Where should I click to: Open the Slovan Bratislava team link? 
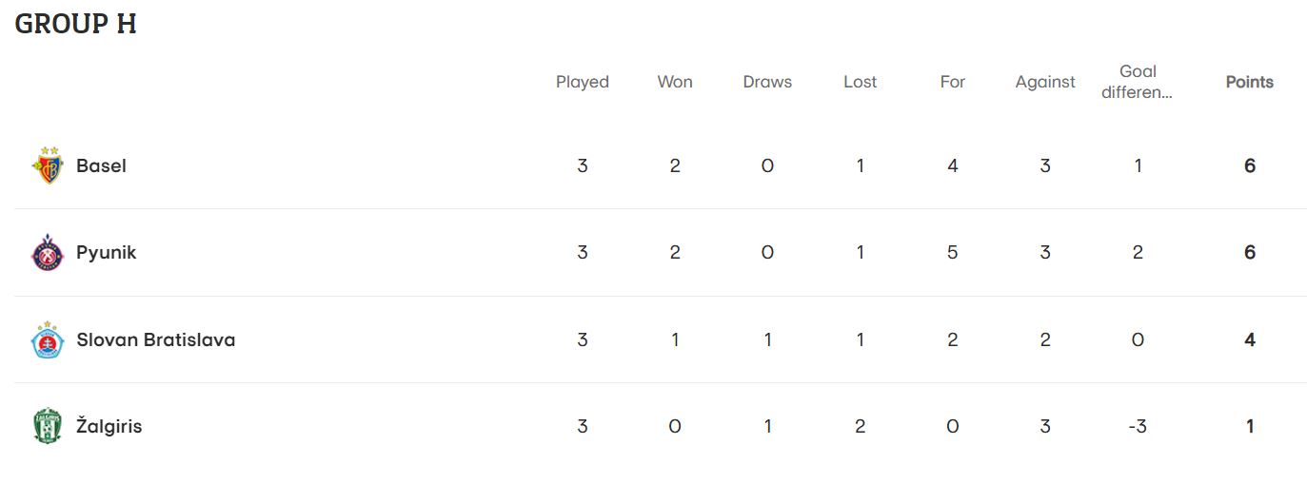coord(156,339)
